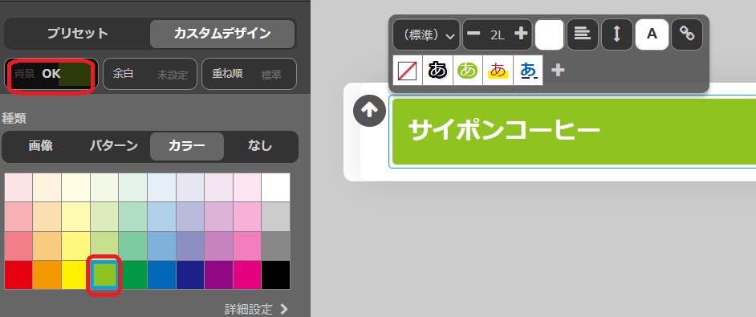
Task: Pick the light yellow second-row swatch
Action: click(75, 217)
